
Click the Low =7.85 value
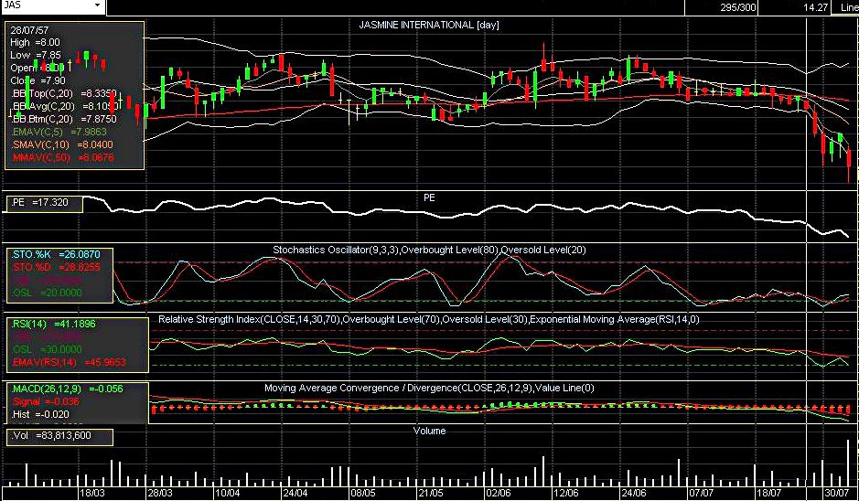(36, 55)
